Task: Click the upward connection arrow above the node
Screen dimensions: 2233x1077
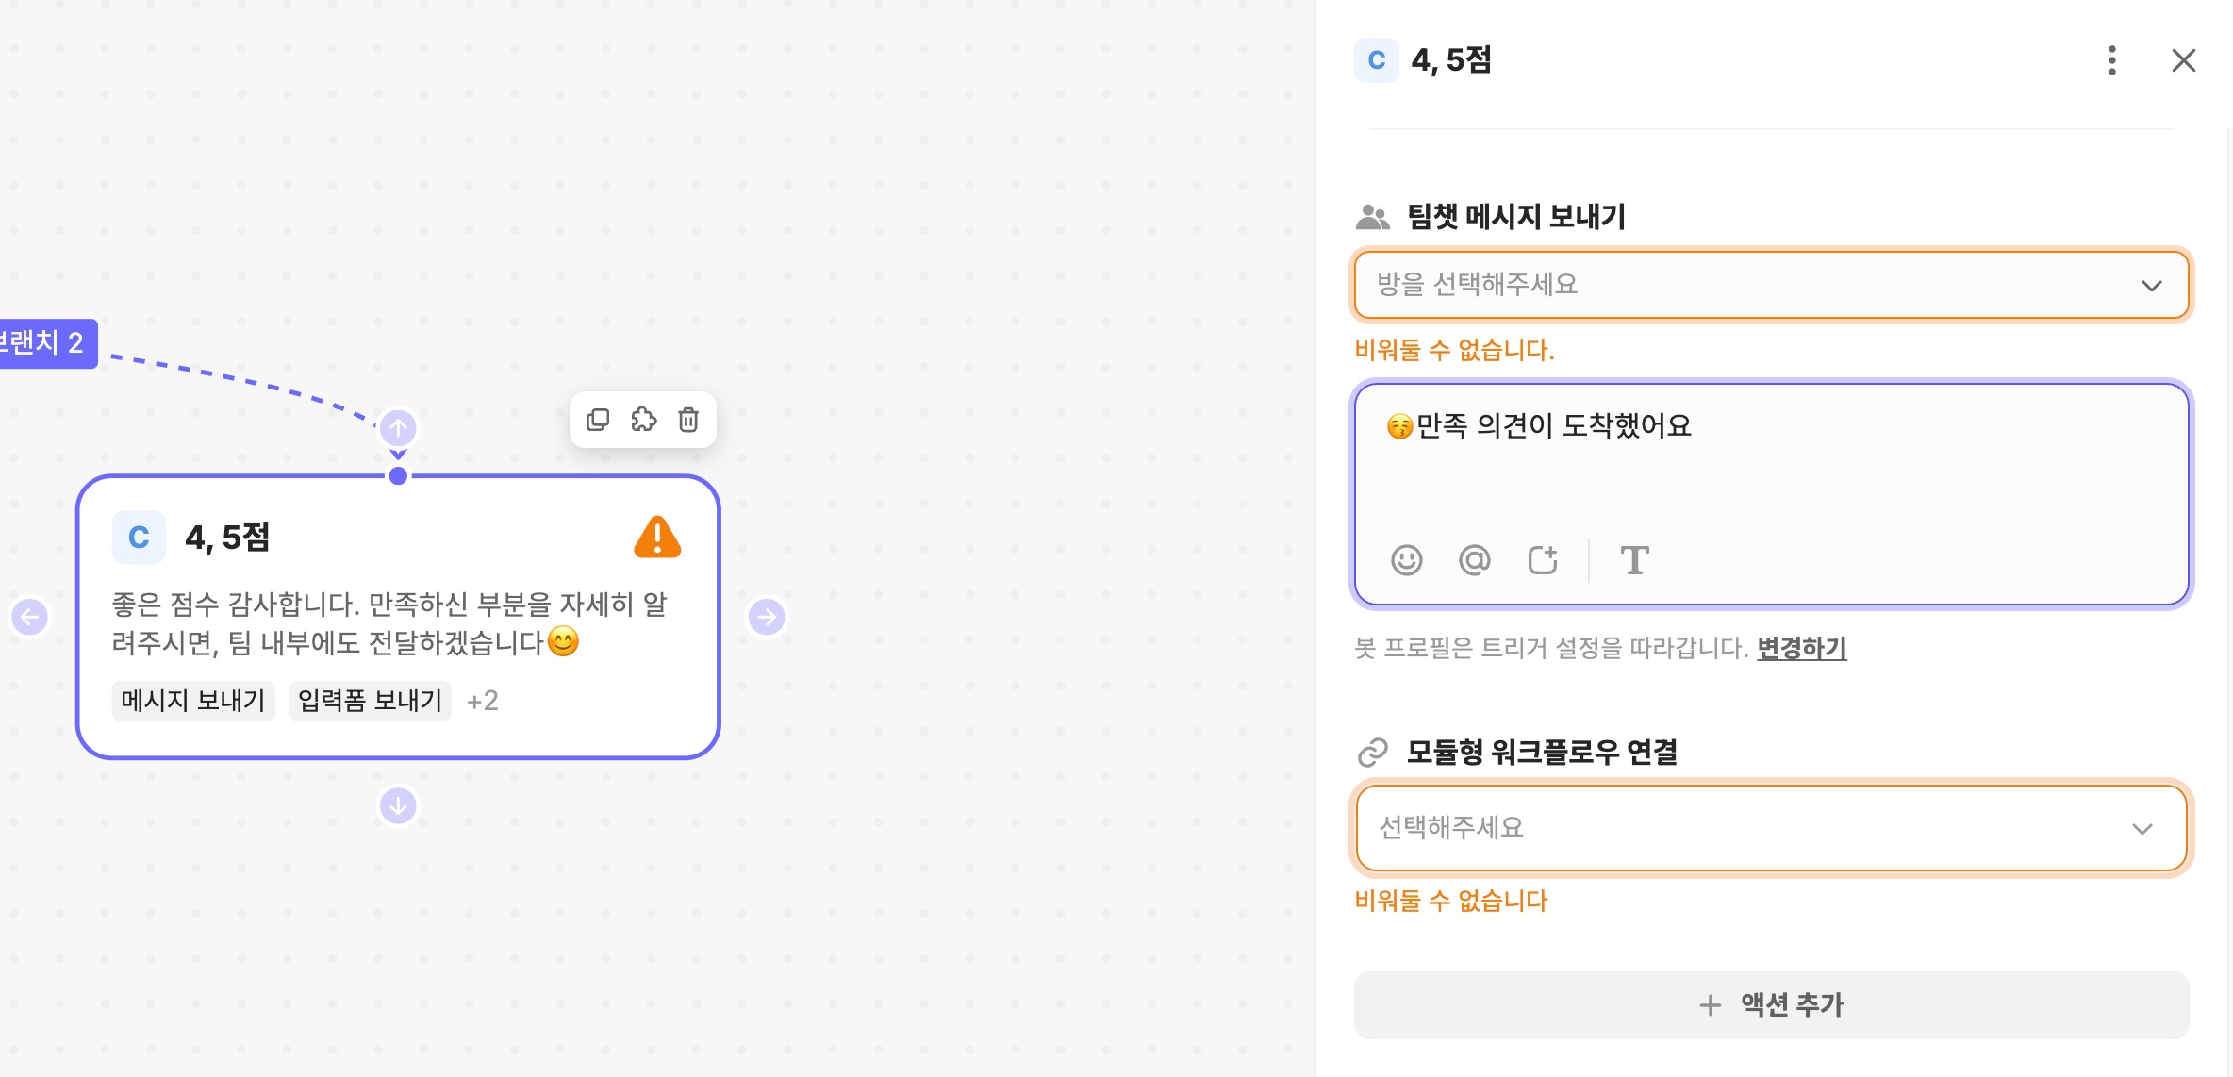Action: click(x=398, y=427)
